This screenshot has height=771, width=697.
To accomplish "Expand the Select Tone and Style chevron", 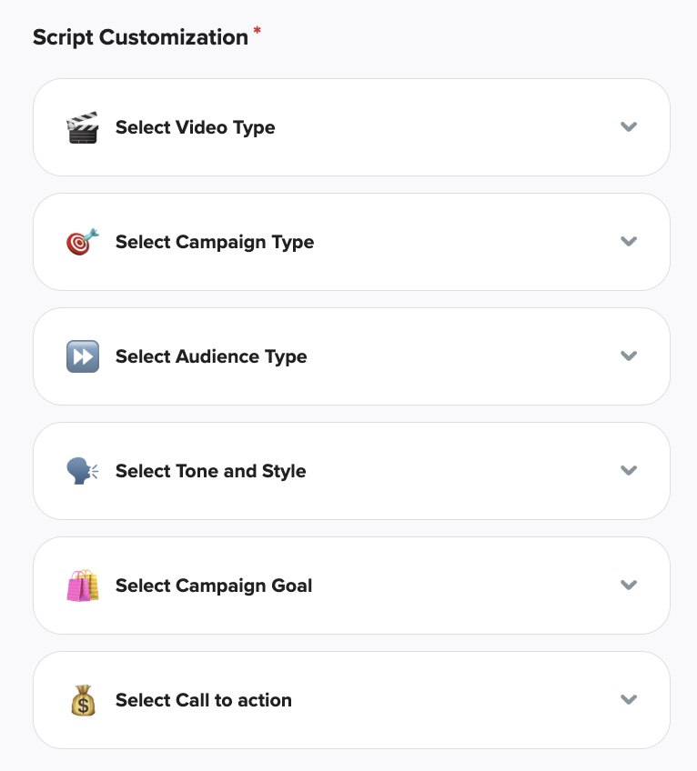I will 628,471.
